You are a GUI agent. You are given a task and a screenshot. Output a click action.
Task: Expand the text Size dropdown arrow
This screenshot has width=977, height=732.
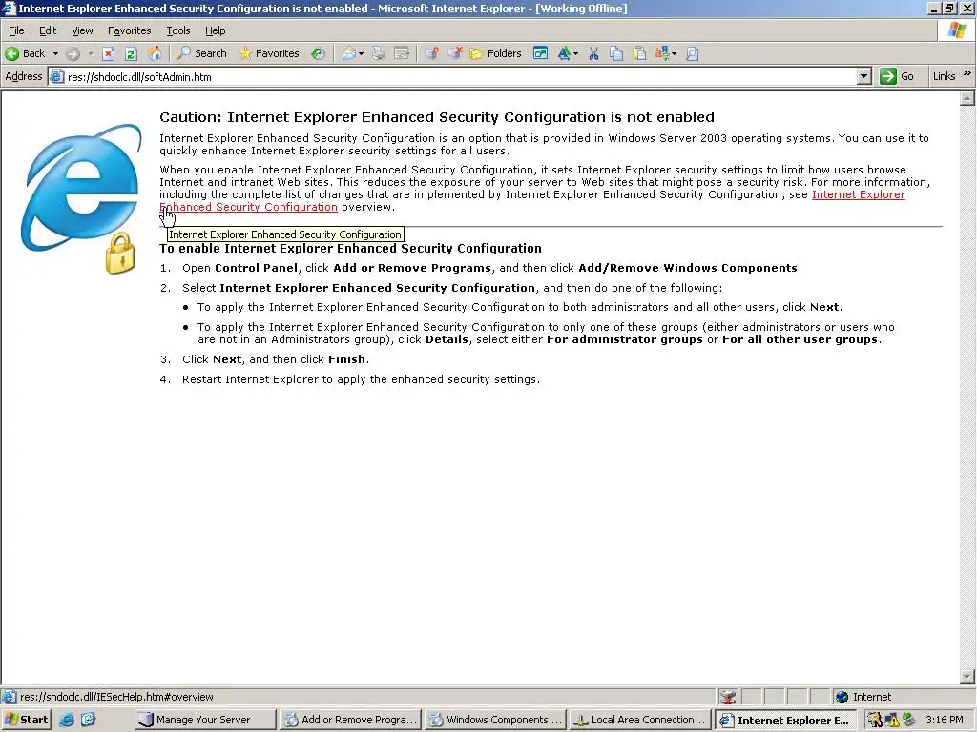point(575,53)
